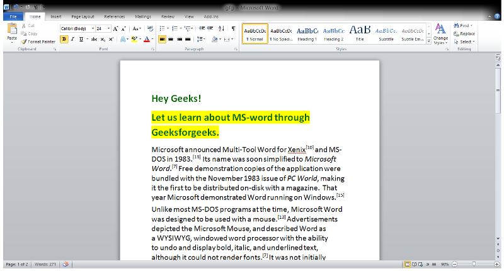Copy the selection using Copy icon
The height and width of the screenshot is (271, 504).
pos(24,33)
